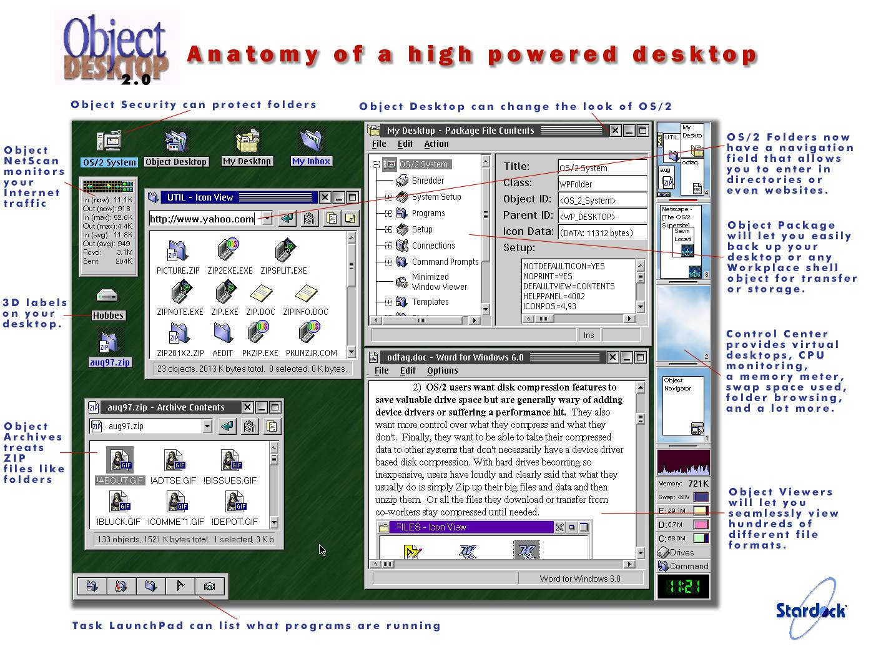
Task: Click the Drives button in Control Center
Action: click(x=683, y=552)
